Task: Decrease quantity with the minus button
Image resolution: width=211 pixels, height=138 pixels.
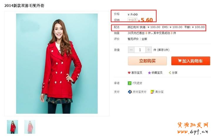Action: click(x=131, y=50)
